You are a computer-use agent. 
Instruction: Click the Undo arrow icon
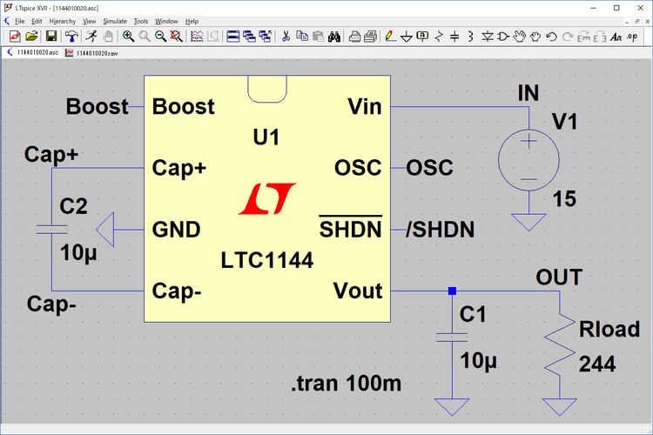click(x=551, y=37)
